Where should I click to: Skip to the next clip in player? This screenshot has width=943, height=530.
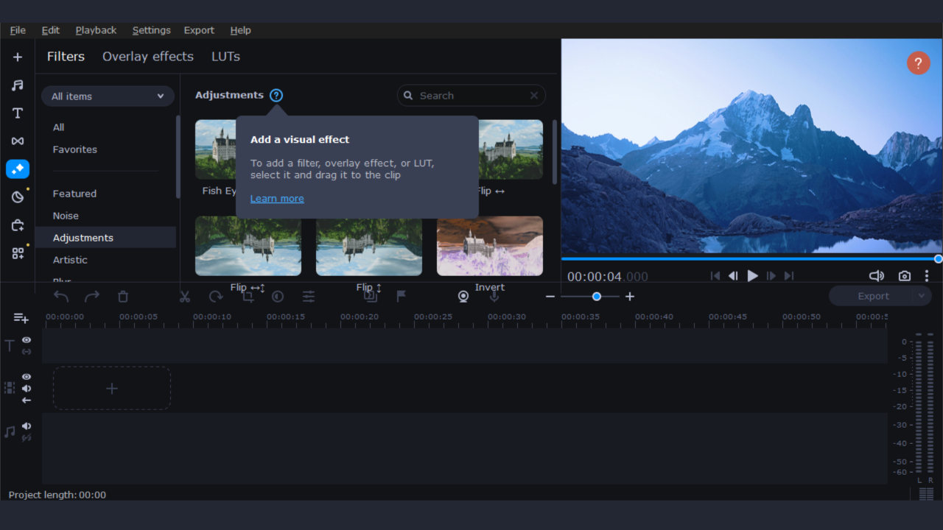click(x=789, y=276)
